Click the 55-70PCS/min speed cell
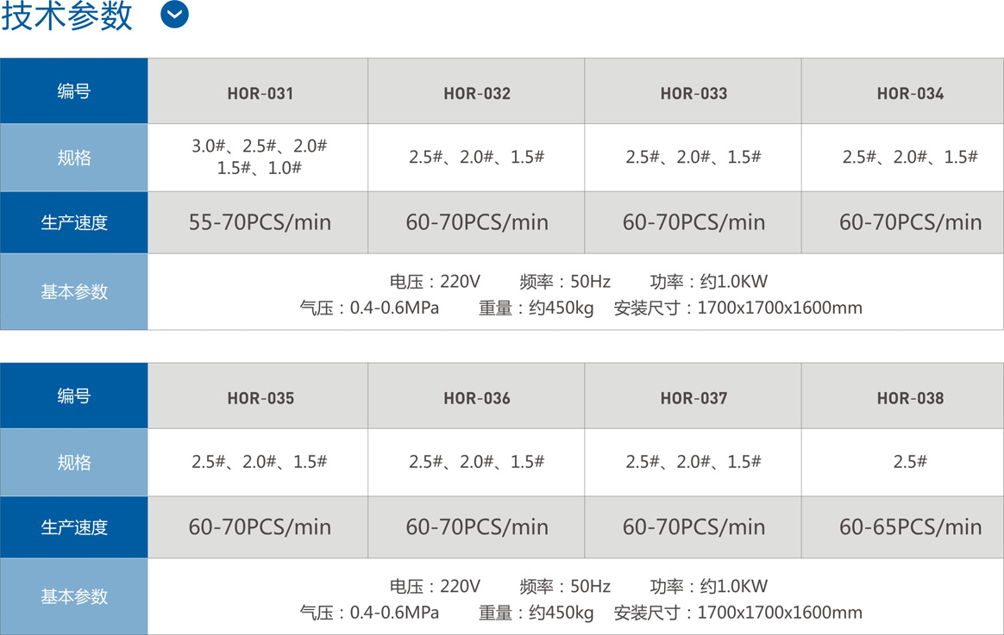The width and height of the screenshot is (1004, 635). pyautogui.click(x=258, y=222)
